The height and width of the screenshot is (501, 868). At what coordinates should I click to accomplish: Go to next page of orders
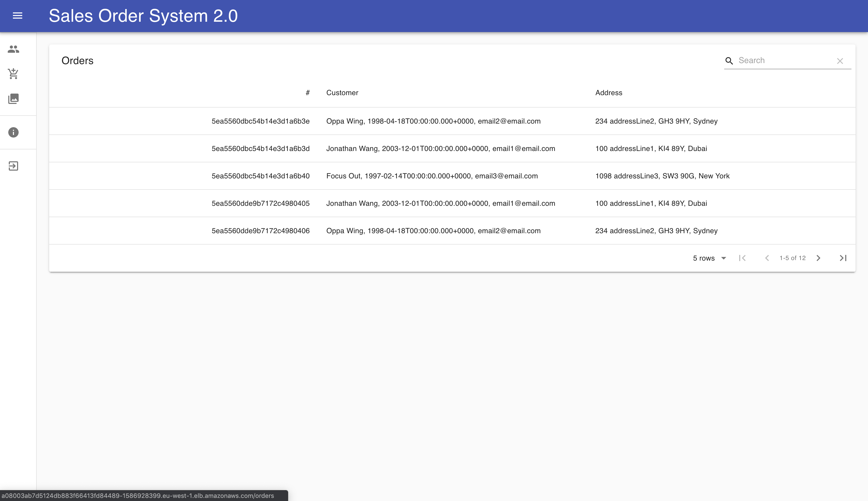[818, 258]
